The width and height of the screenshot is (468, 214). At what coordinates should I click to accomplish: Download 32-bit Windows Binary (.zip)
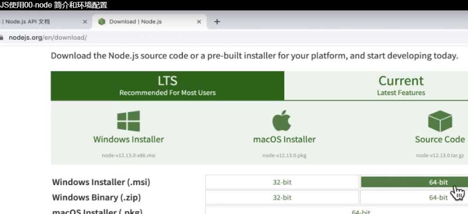tap(282, 197)
